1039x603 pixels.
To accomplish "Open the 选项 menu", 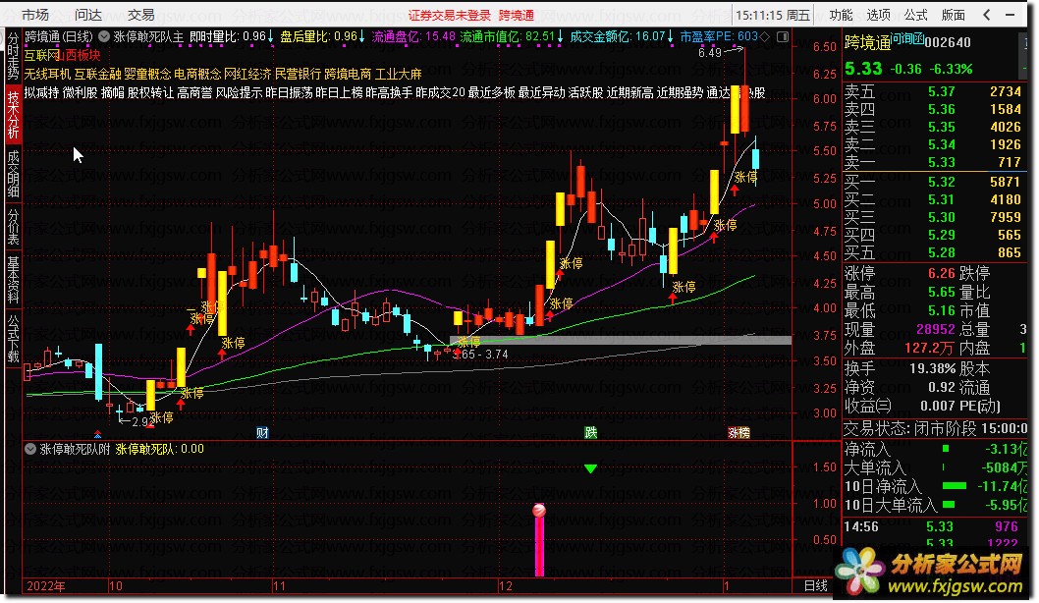I will (878, 15).
